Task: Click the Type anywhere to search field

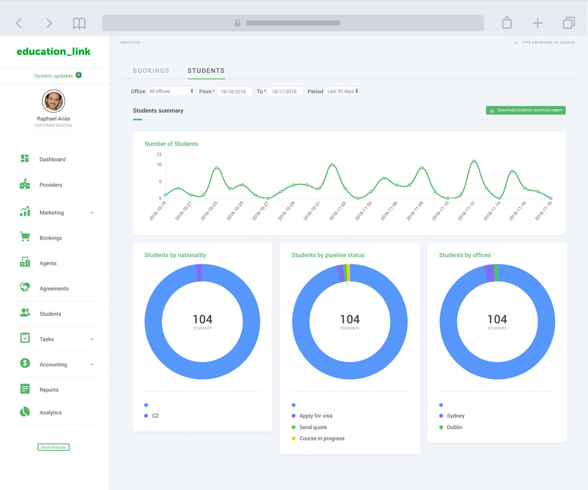Action: (549, 43)
